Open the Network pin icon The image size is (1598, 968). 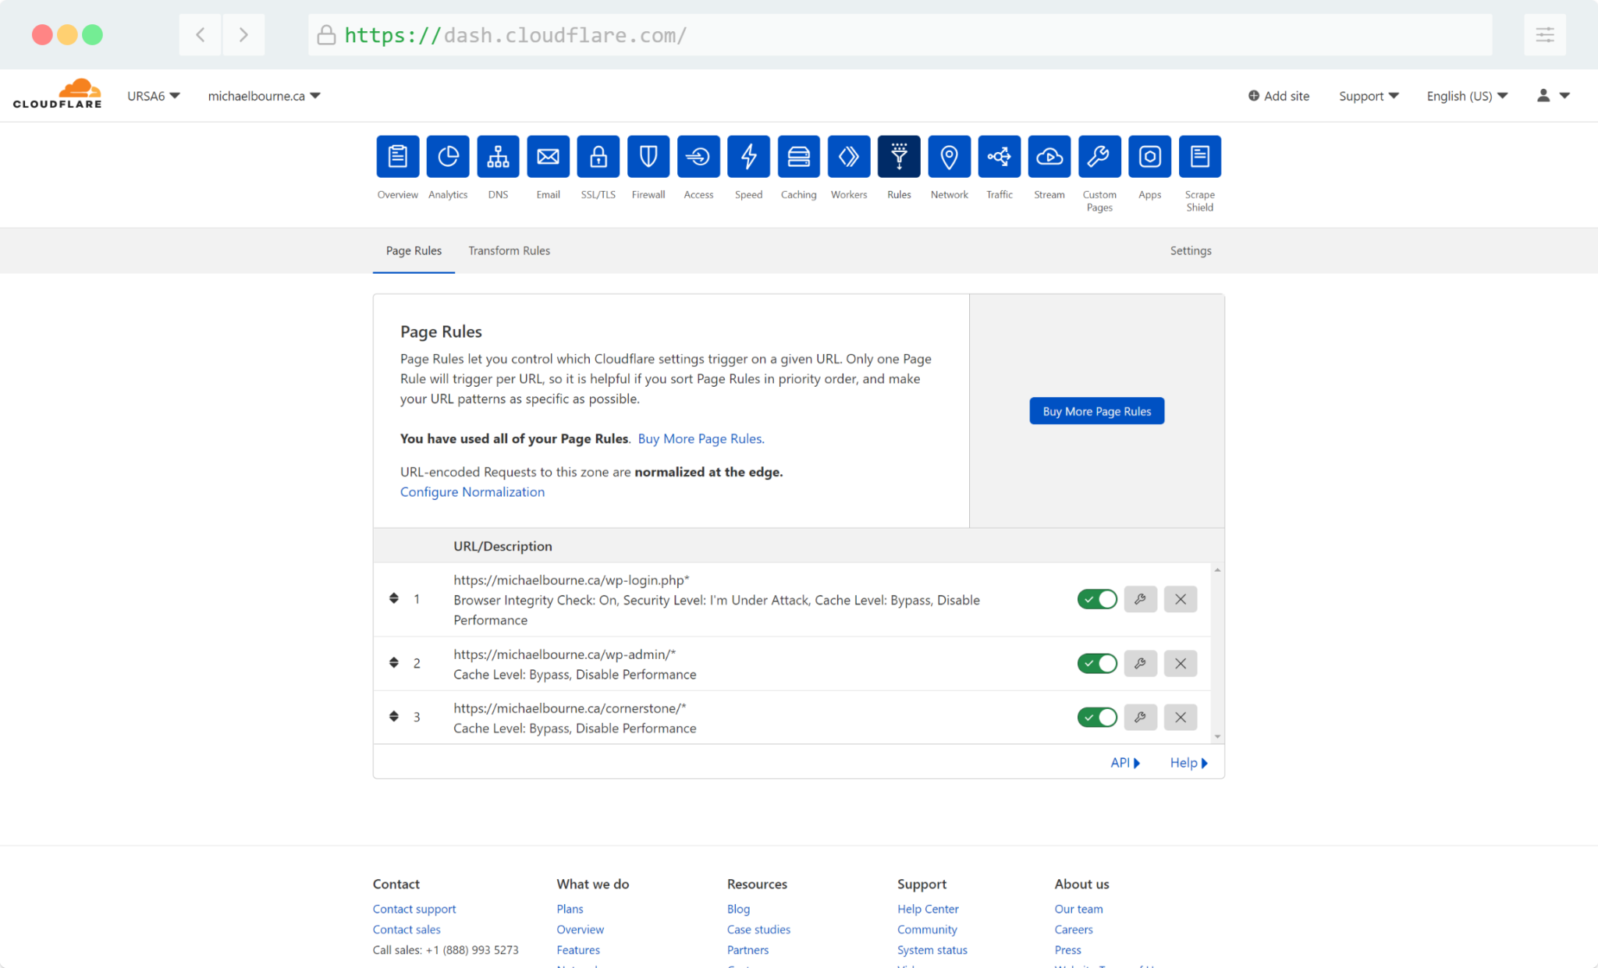point(949,157)
